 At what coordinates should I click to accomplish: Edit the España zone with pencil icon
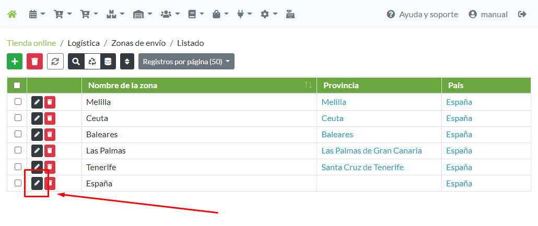(x=37, y=184)
